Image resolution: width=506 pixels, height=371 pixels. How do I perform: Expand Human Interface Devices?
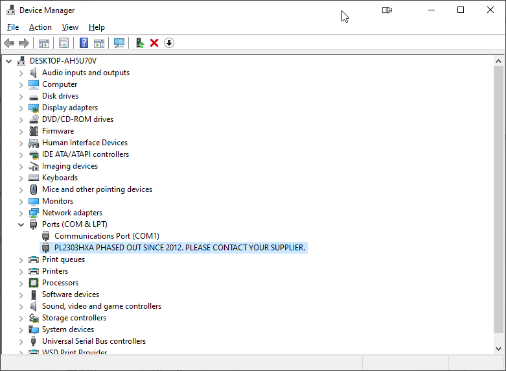[x=21, y=143]
